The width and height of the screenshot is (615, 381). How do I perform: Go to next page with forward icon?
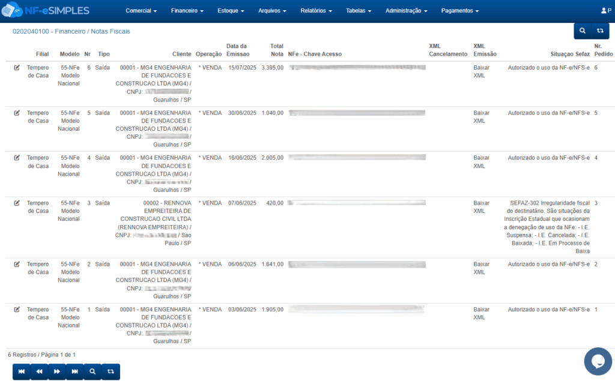pos(57,371)
